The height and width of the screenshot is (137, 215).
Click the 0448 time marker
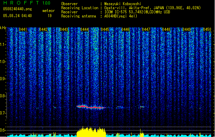point(166,29)
